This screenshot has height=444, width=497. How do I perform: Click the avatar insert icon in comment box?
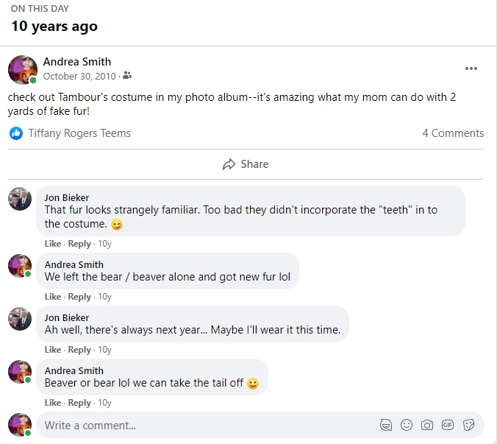pyautogui.click(x=386, y=425)
